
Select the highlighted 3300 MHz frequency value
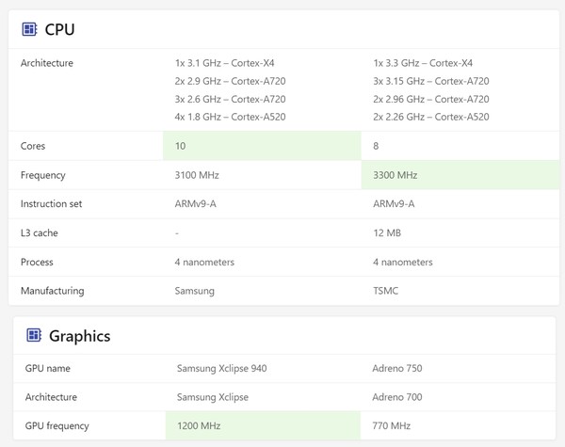pyautogui.click(x=395, y=175)
